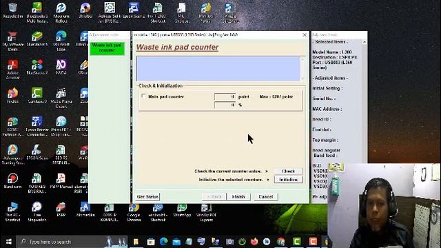This screenshot has height=248, width=441.
Task: Open the EPSON Scan desktop icon
Action: click(37, 152)
